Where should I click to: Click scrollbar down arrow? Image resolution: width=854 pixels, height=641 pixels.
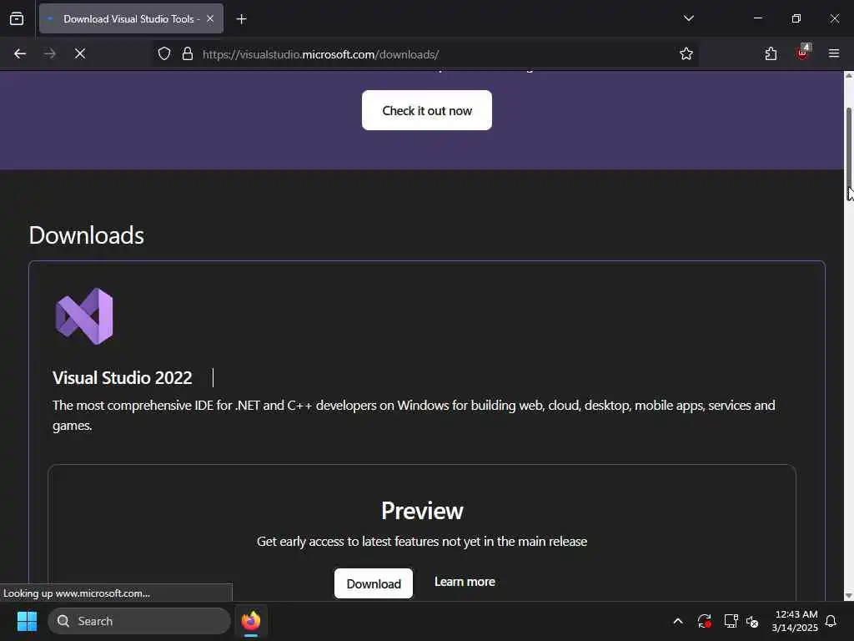848,596
